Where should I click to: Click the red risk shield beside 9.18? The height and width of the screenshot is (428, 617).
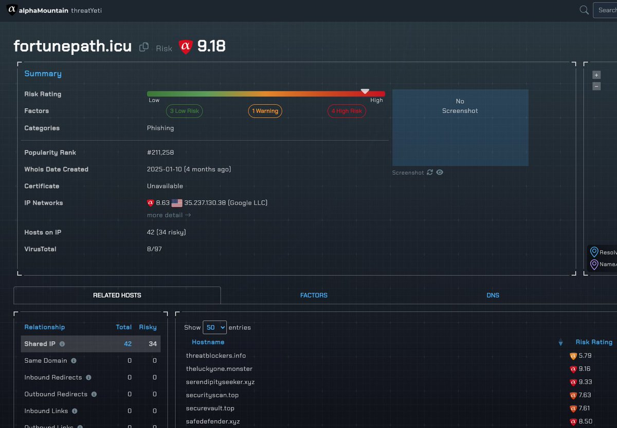click(186, 47)
